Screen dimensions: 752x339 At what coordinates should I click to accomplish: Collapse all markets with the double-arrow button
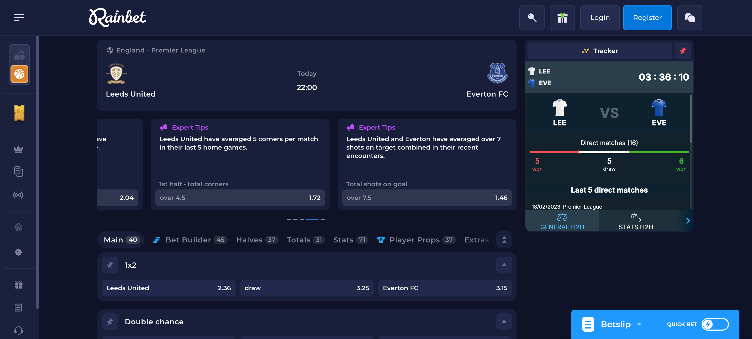[x=504, y=240]
